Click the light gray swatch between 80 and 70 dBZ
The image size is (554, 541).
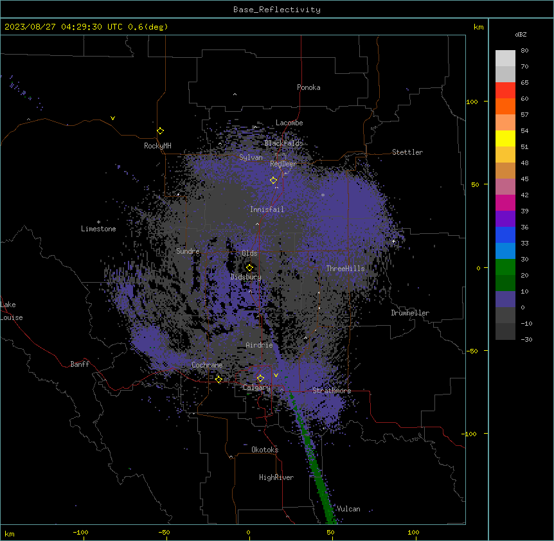[505, 58]
